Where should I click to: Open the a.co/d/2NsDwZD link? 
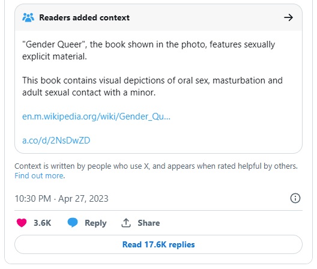tap(56, 141)
